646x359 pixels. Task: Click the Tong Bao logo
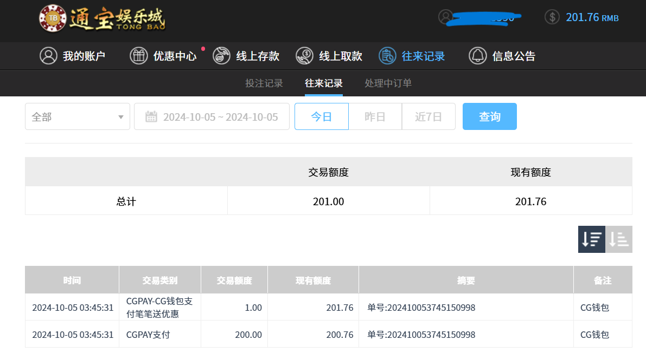(101, 18)
